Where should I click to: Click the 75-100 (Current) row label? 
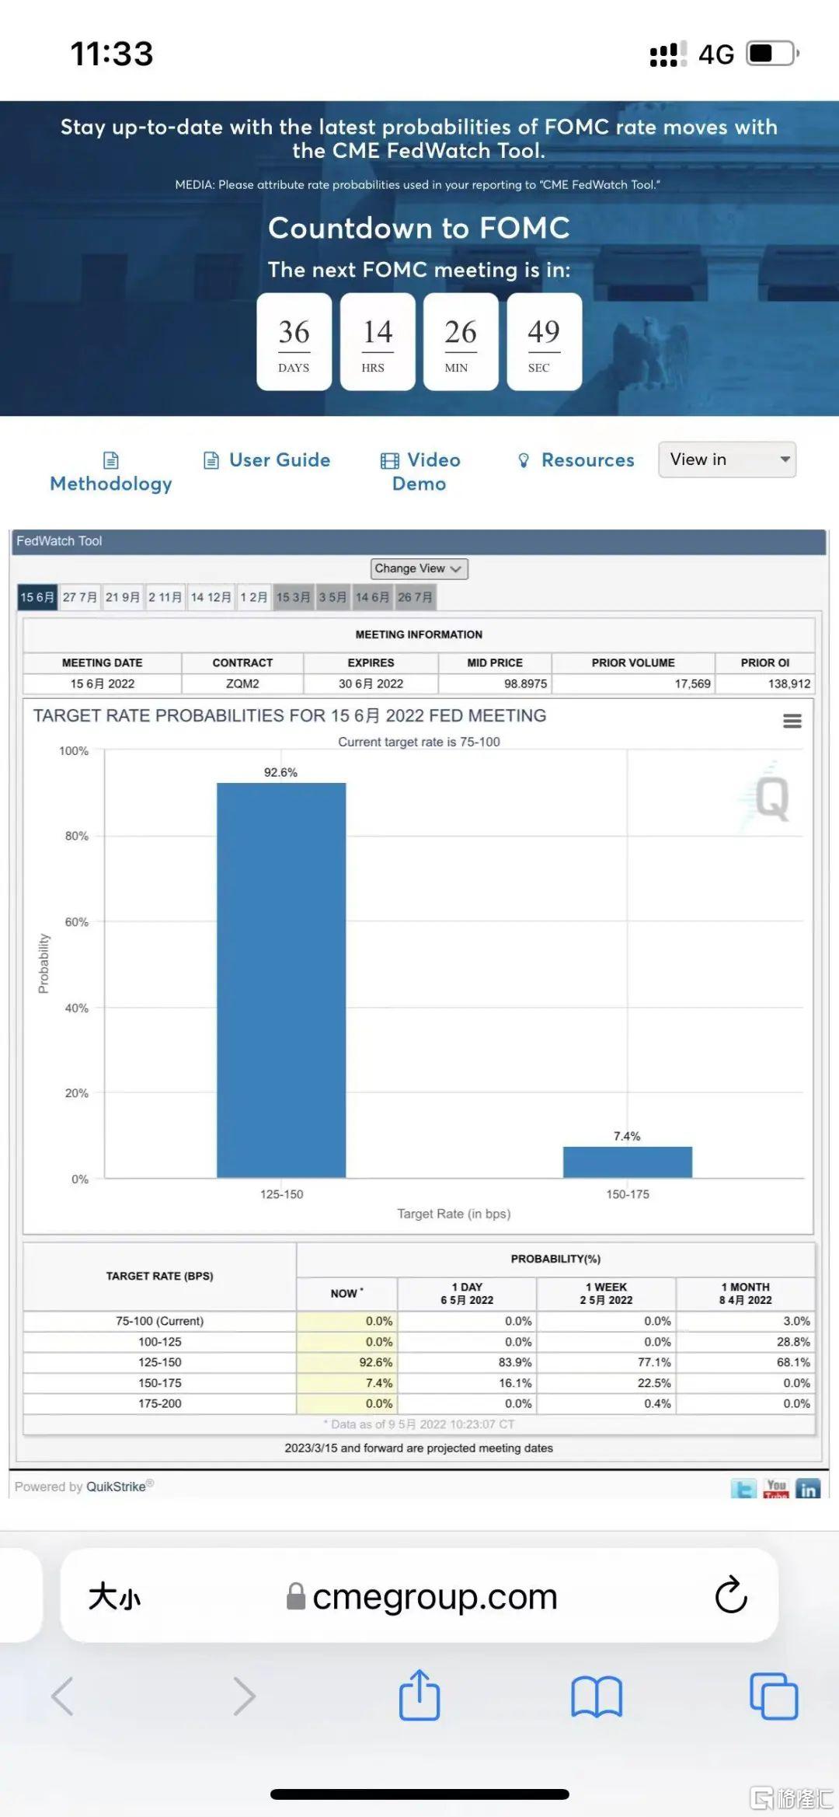(x=160, y=1321)
